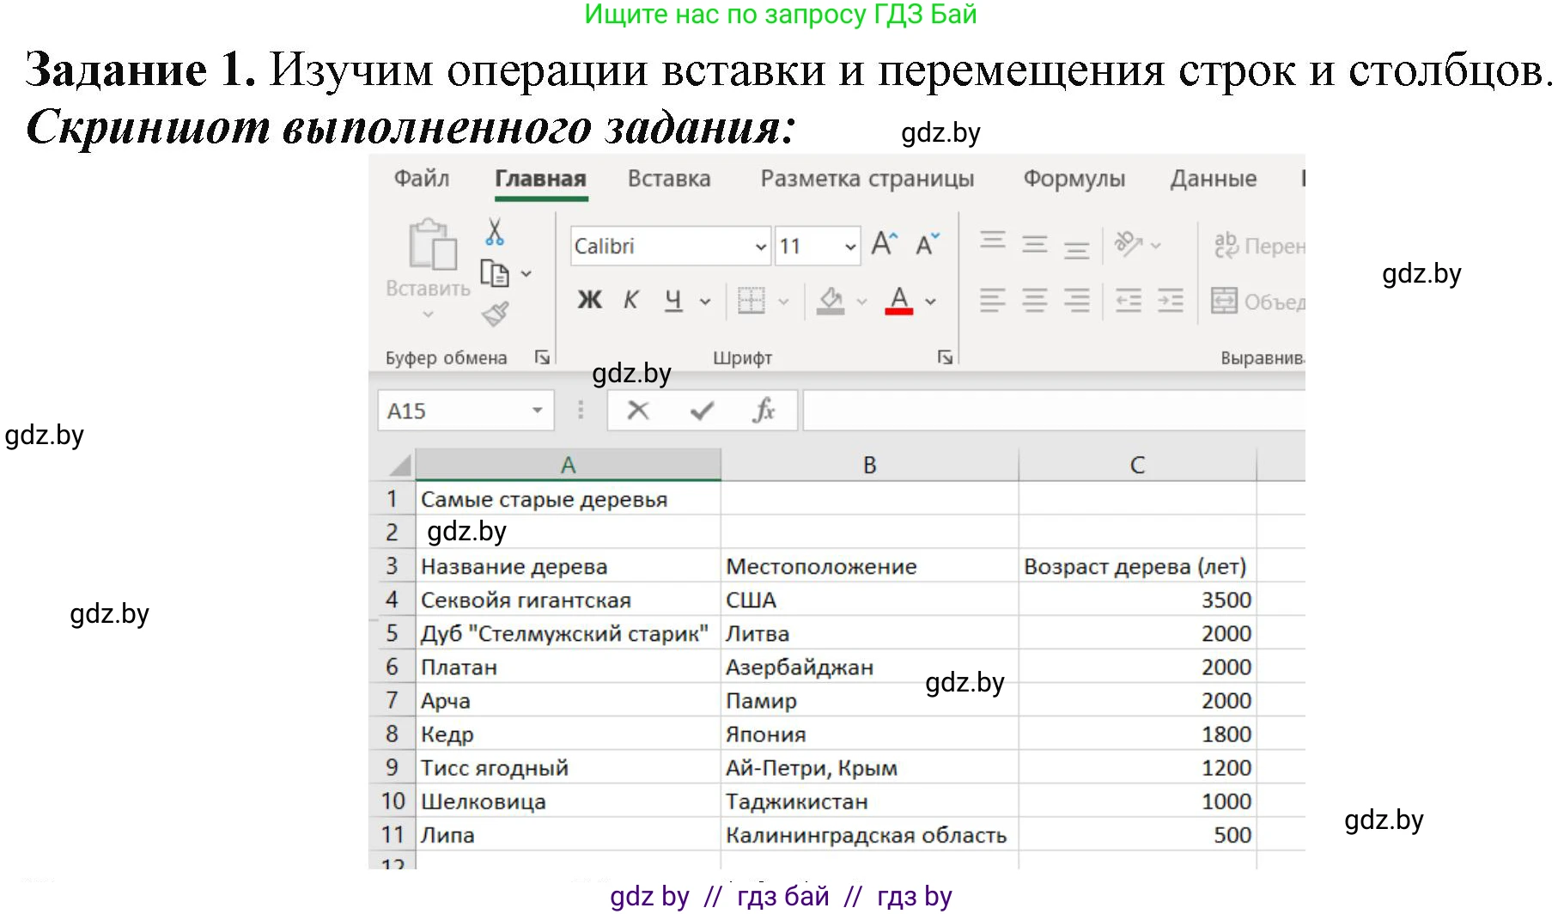This screenshot has height=914, width=1564.
Task: Open the Insert Function fx icon
Action: point(764,410)
